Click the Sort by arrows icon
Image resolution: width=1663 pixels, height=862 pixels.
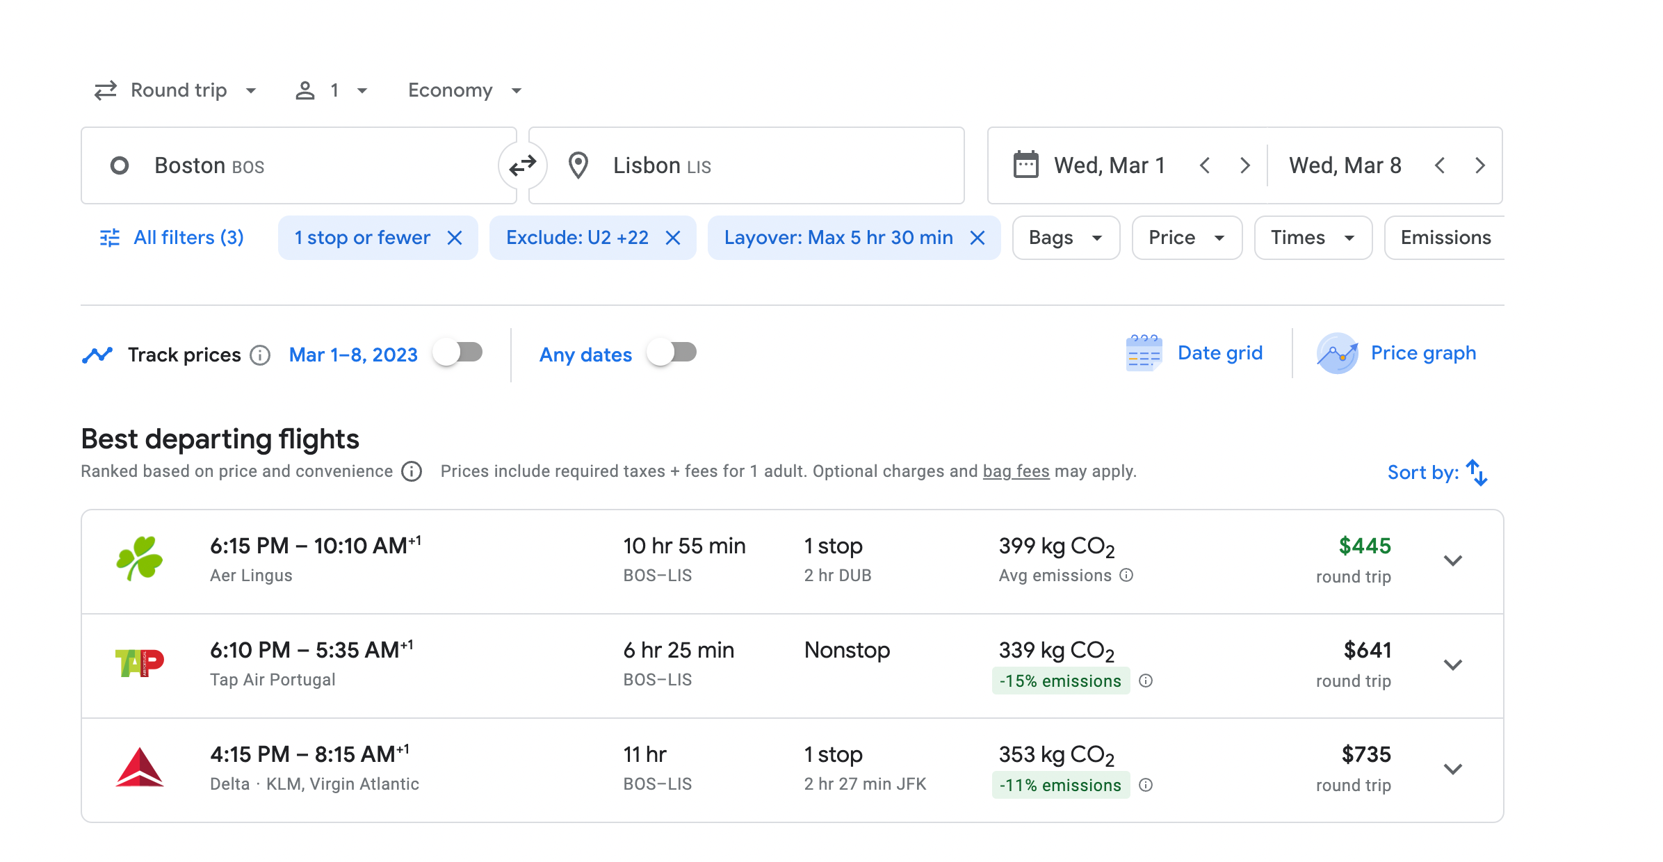(1476, 473)
